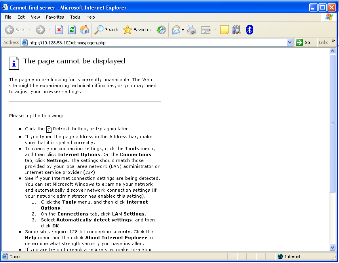Close the Internet Explorer window

point(331,8)
